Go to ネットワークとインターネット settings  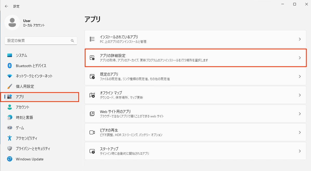tap(34, 76)
